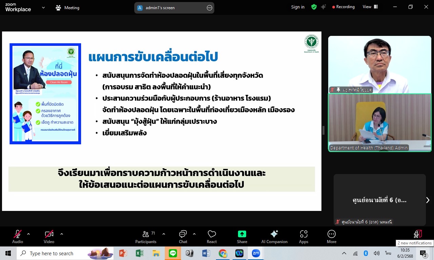Click the Bluetooth tray icon
This screenshot has width=434, height=260.
click(x=366, y=253)
